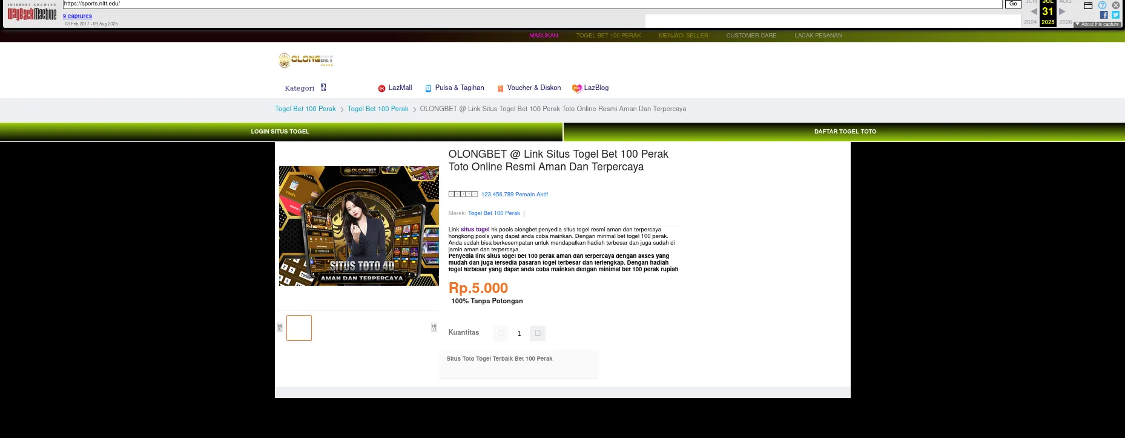Decrease quantity with minus button
The width and height of the screenshot is (1125, 438).
click(x=501, y=333)
